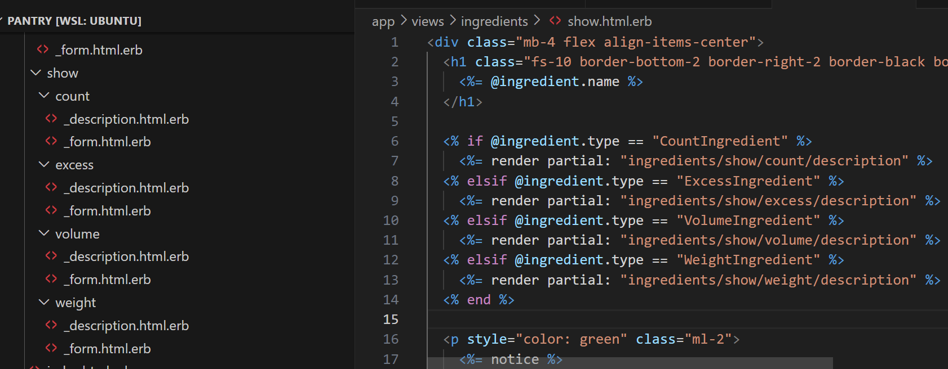Place cursor on @ingredient.name on line 3
Screen dimensions: 948x369
coord(555,82)
